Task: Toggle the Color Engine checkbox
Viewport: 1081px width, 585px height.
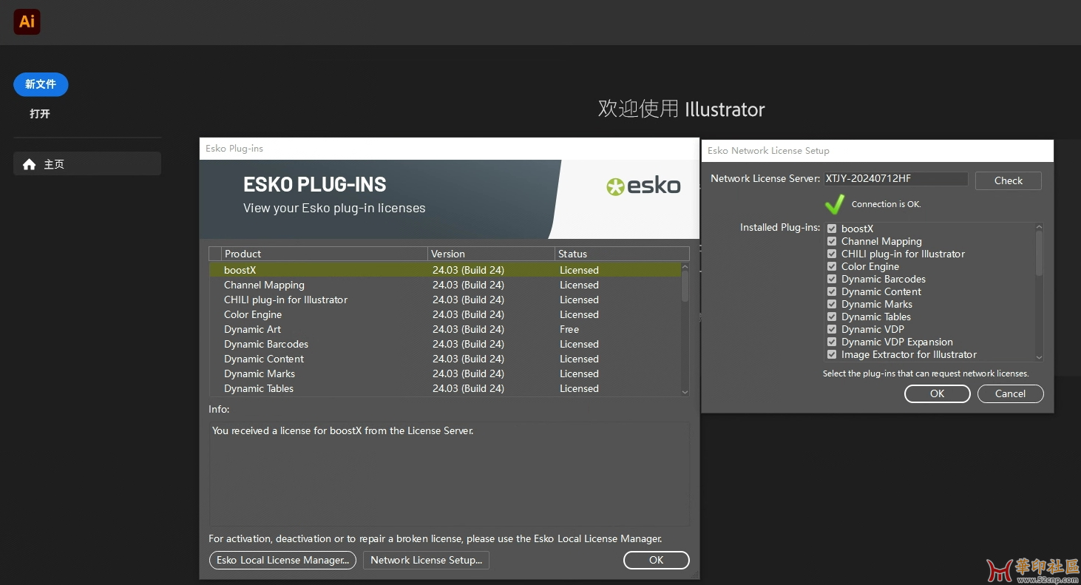Action: pos(832,266)
